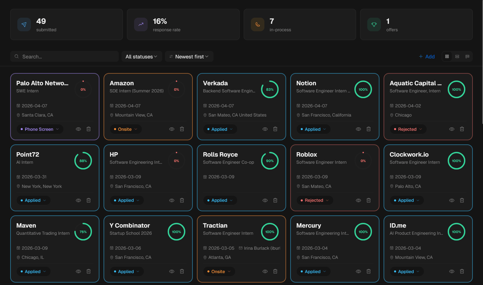Switch to grid view layout icon
Viewport: 483px width, 285px height.
coord(447,56)
